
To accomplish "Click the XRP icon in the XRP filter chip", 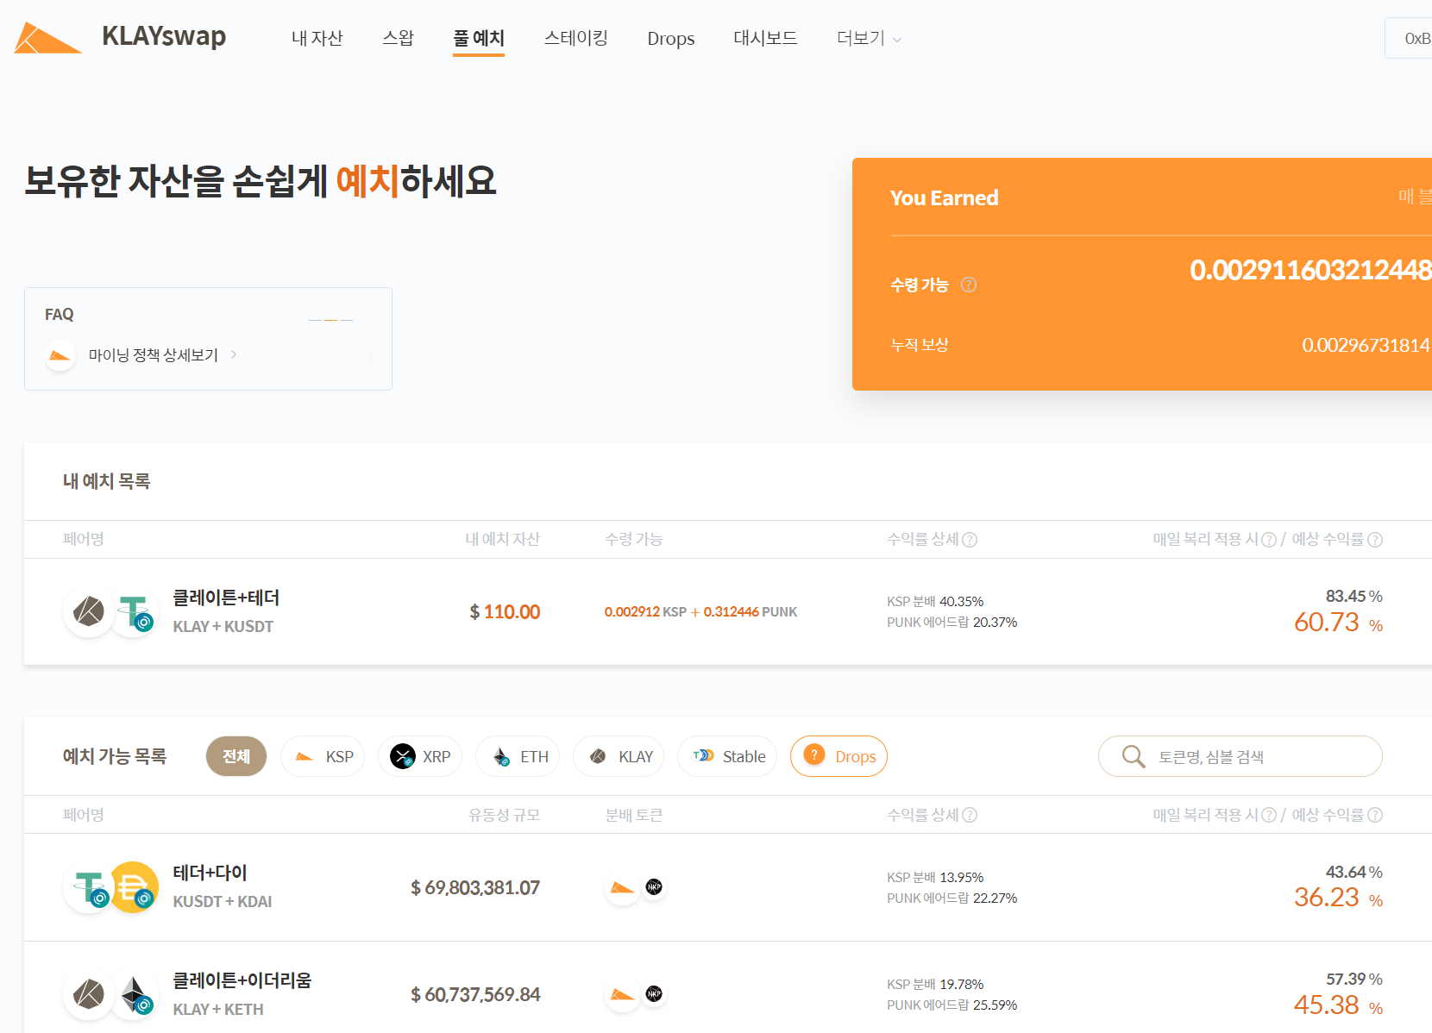I will pyautogui.click(x=403, y=756).
